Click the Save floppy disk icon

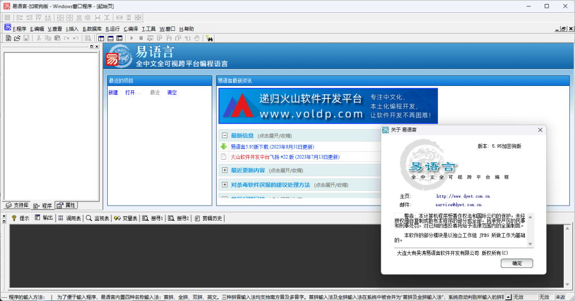[26, 38]
